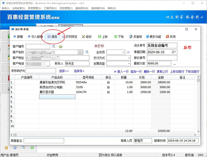
Task: Click the 报价单号 input field
Action: [x=162, y=58]
